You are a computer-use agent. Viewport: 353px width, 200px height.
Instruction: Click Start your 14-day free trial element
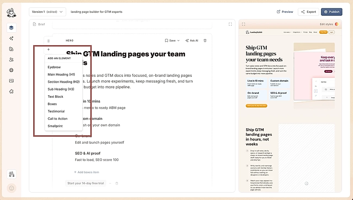click(86, 183)
